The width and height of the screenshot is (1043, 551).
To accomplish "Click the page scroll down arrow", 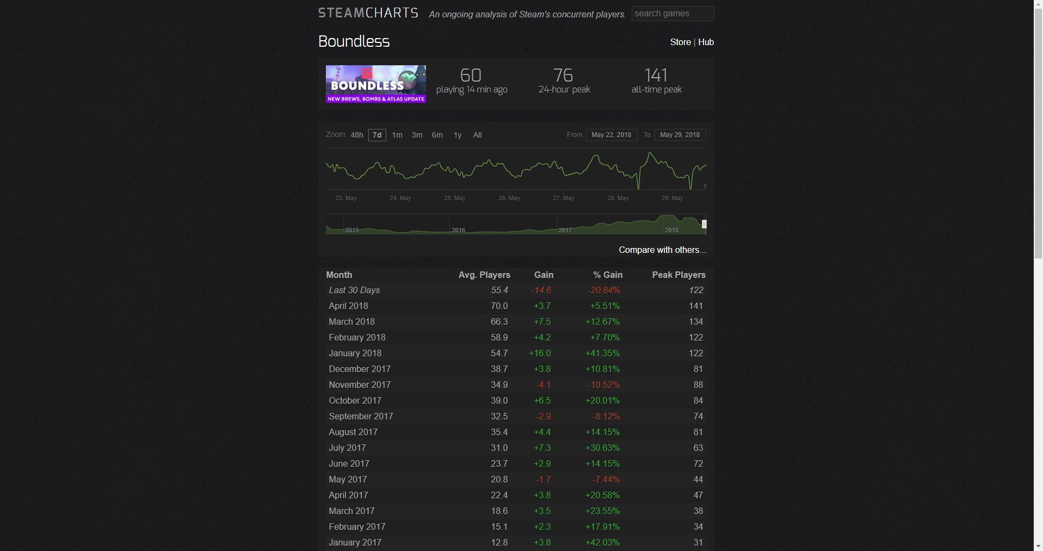I will pyautogui.click(x=1038, y=546).
